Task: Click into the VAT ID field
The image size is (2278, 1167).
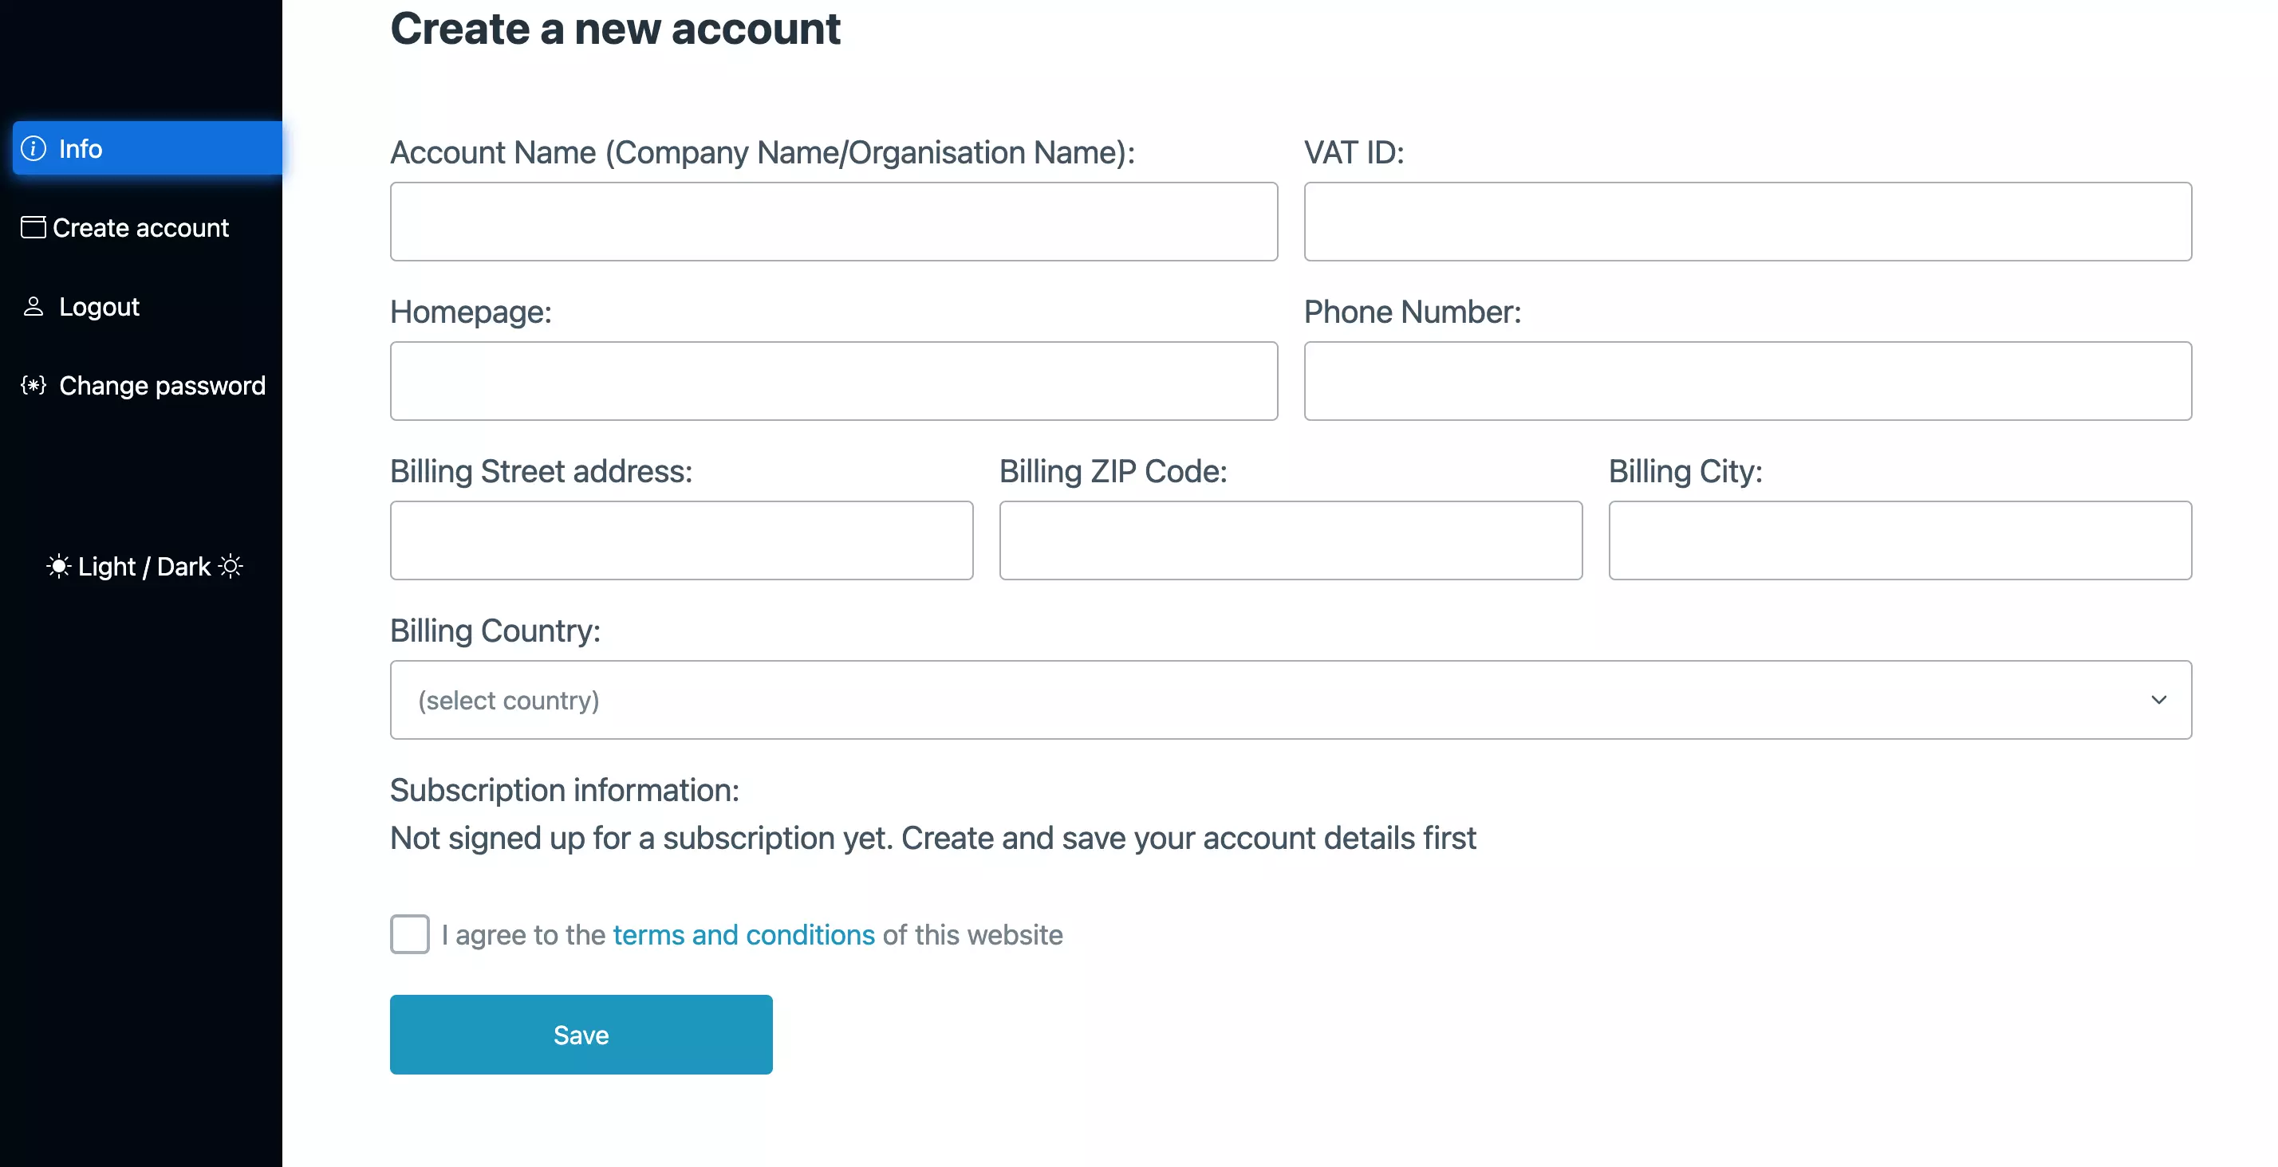Action: [1748, 222]
